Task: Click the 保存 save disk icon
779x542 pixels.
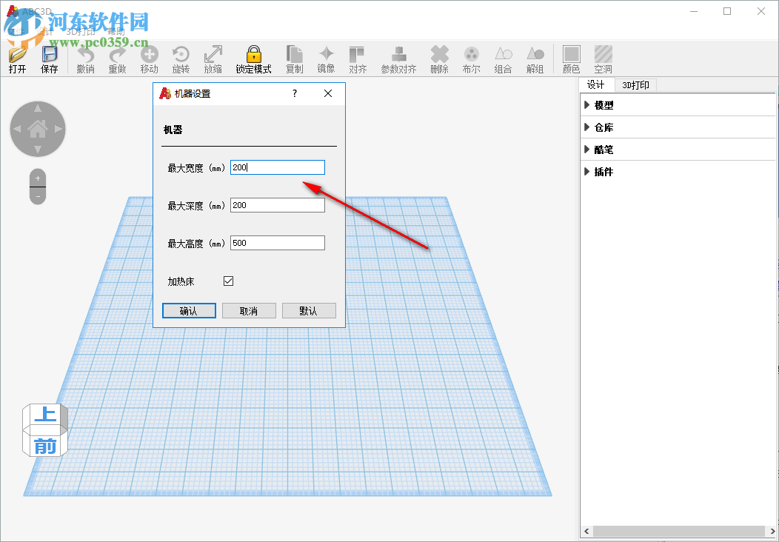Action: pyautogui.click(x=49, y=54)
